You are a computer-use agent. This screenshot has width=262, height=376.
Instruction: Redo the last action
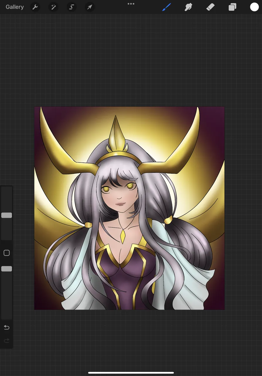tap(6, 341)
